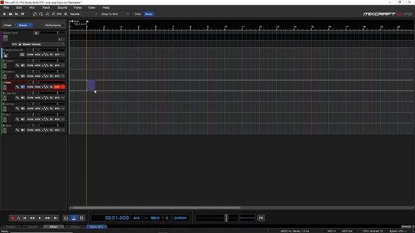Toggle monitor speaker on the Bass track 4
Screen dimensions: 415x233
[x=23, y=87]
